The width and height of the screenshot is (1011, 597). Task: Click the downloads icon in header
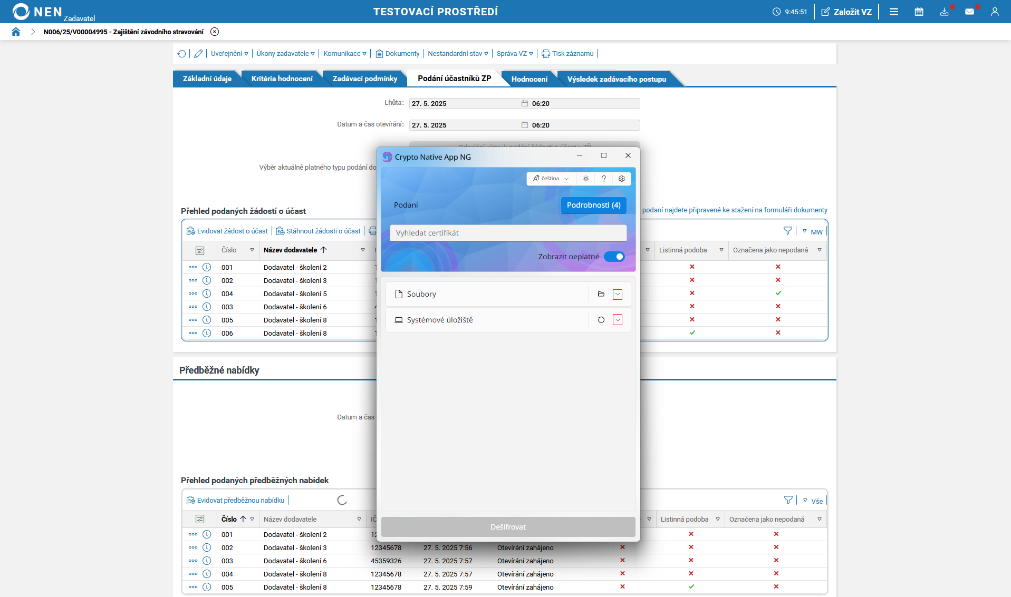(x=944, y=12)
